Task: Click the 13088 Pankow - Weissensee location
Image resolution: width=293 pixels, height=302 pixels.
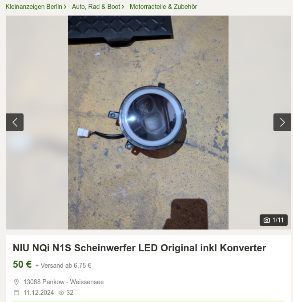Action: (x=64, y=282)
